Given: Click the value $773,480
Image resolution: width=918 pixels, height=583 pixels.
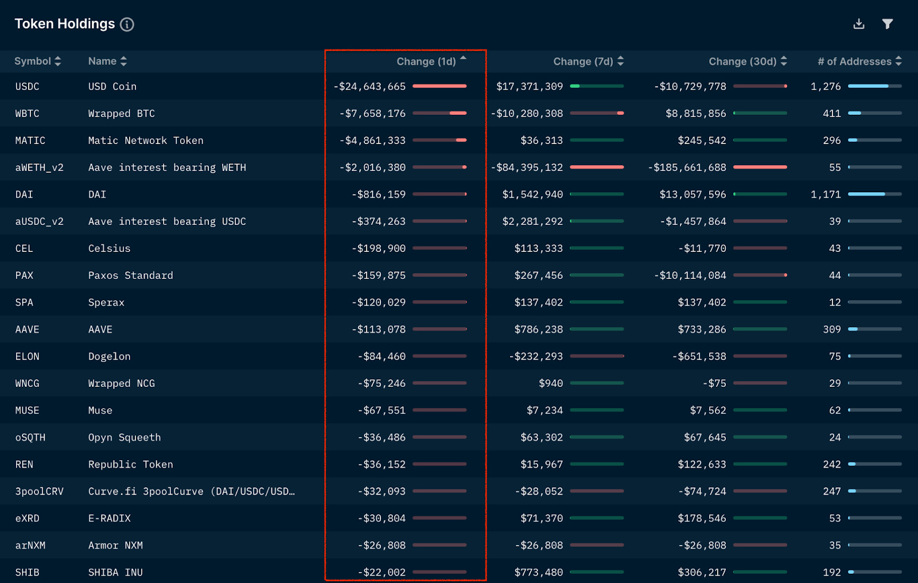Looking at the screenshot, I should point(539,572).
